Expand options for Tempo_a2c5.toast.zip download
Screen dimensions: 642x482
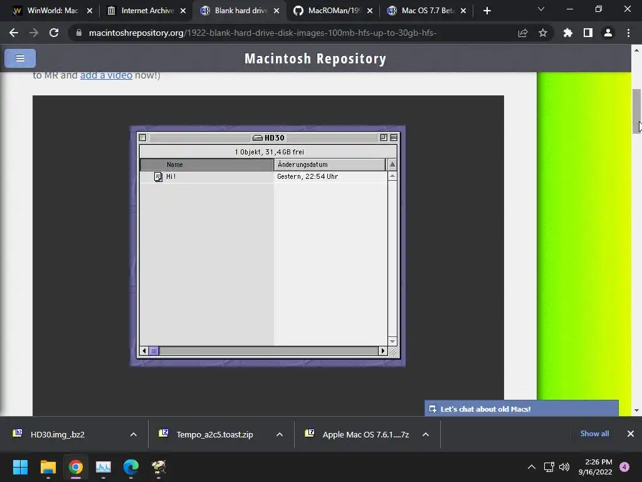(280, 434)
